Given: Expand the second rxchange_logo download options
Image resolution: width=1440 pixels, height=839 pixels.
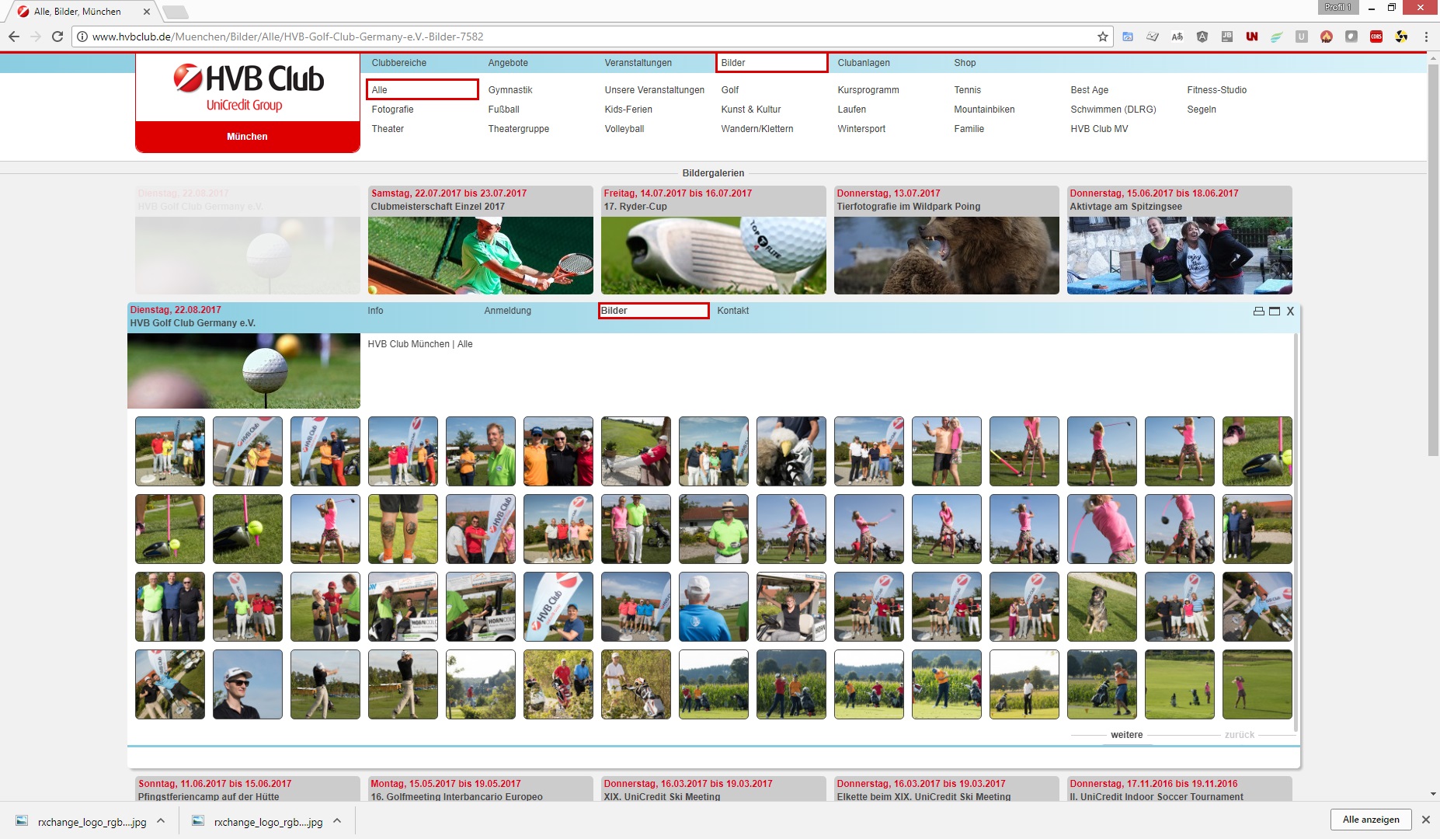Looking at the screenshot, I should point(337,820).
